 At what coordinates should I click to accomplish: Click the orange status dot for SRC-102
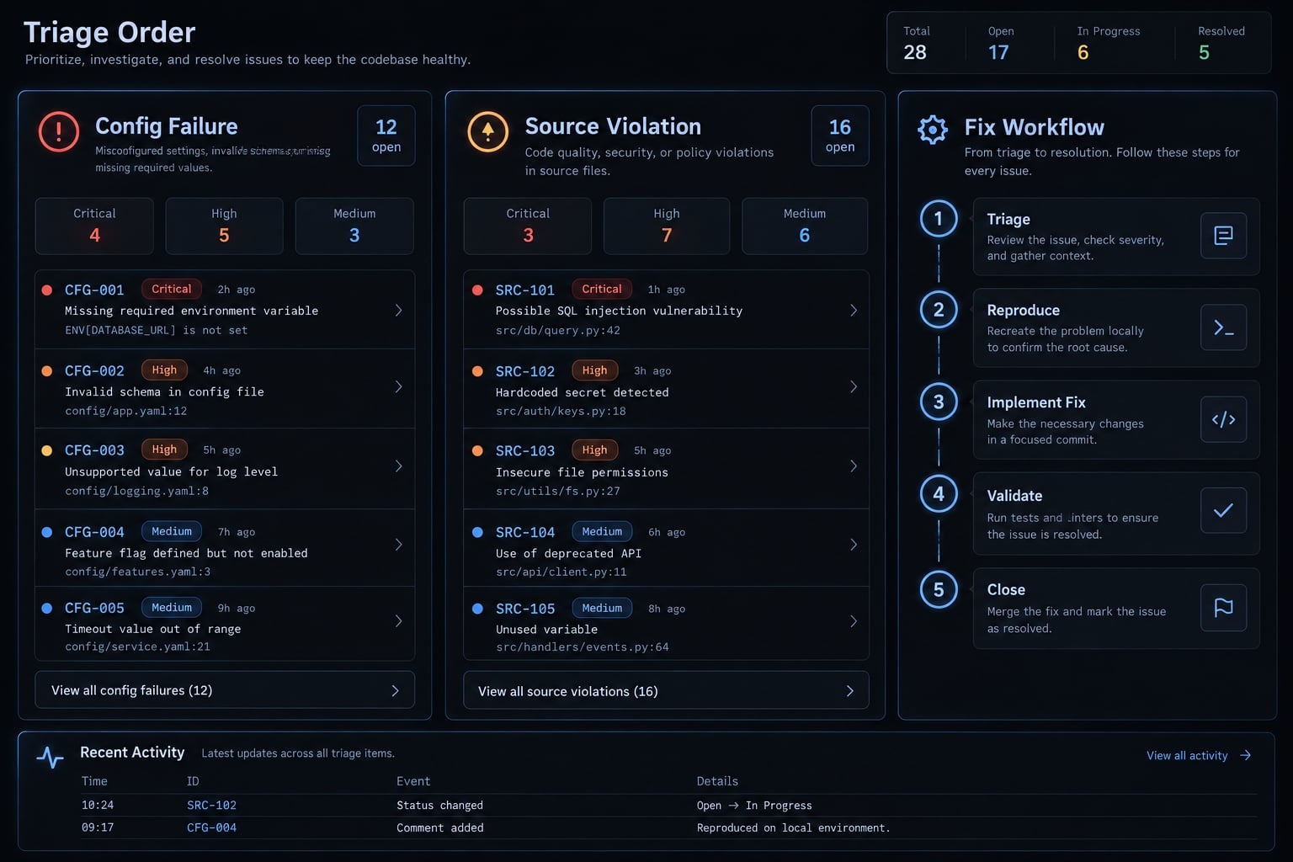click(x=477, y=371)
